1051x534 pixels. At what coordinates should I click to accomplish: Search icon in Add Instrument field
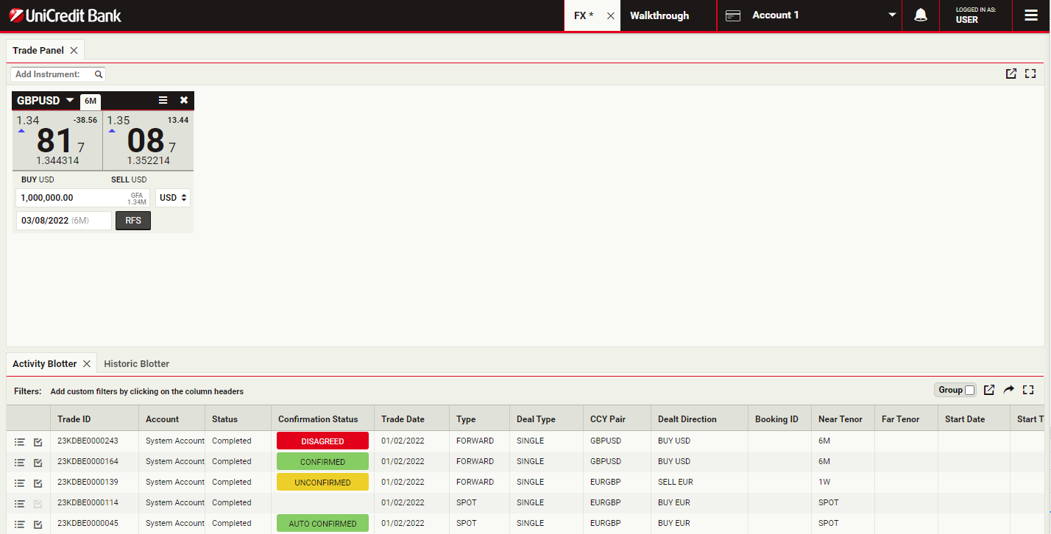tap(99, 74)
